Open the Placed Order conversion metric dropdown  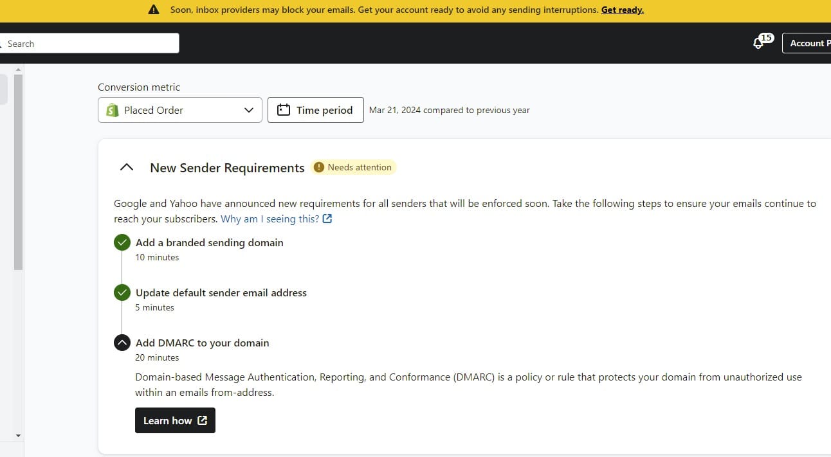[180, 110]
